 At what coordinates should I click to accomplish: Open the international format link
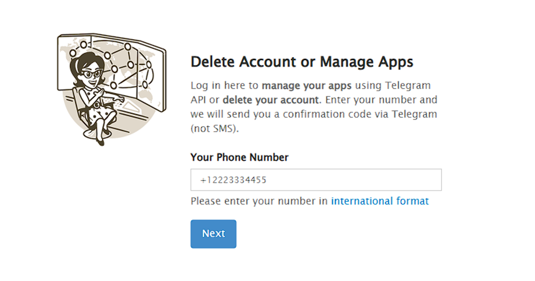click(380, 201)
